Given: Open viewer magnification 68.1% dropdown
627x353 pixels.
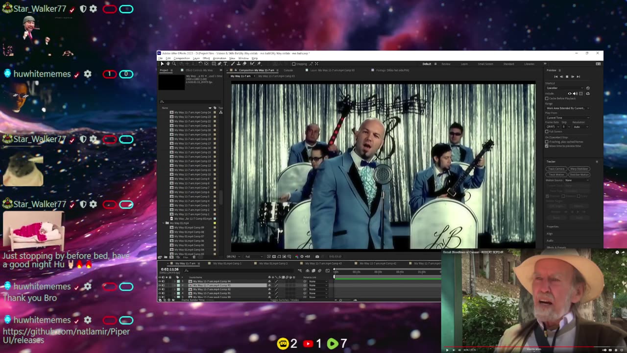Looking at the screenshot, I should coord(234,256).
